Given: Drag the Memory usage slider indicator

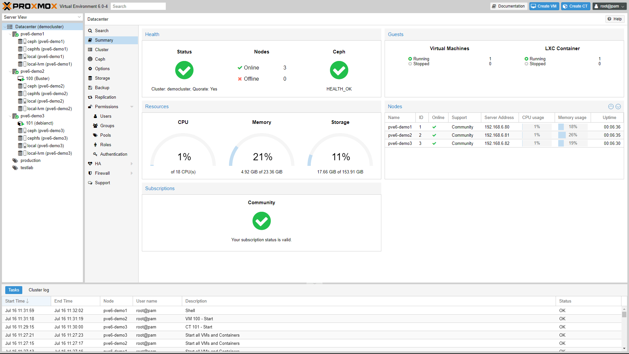Looking at the screenshot, I should coord(561,127).
